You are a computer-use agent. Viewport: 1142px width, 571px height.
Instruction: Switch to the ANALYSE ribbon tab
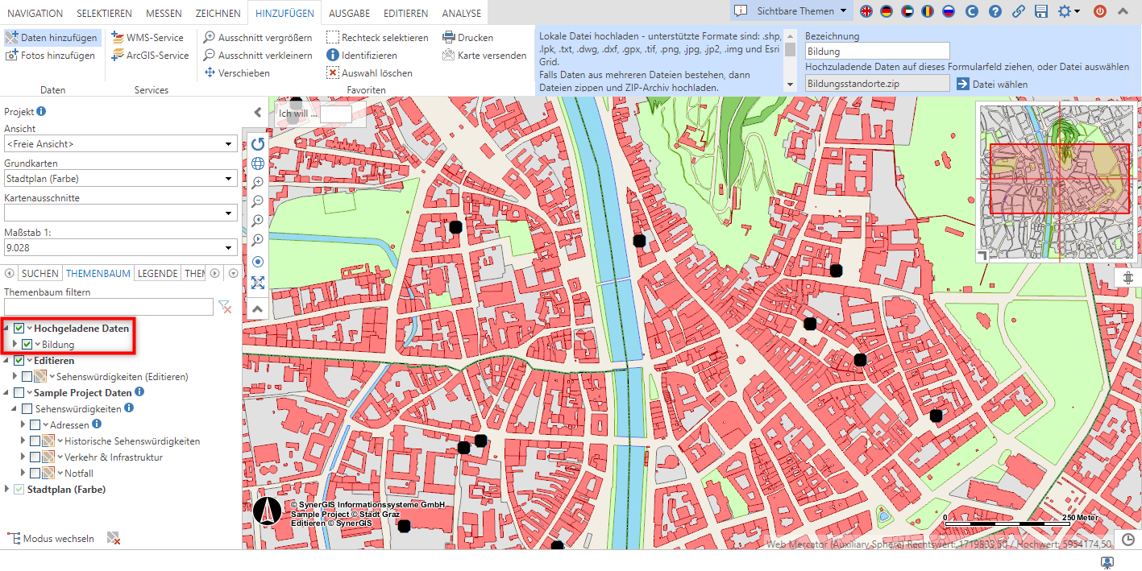(461, 14)
